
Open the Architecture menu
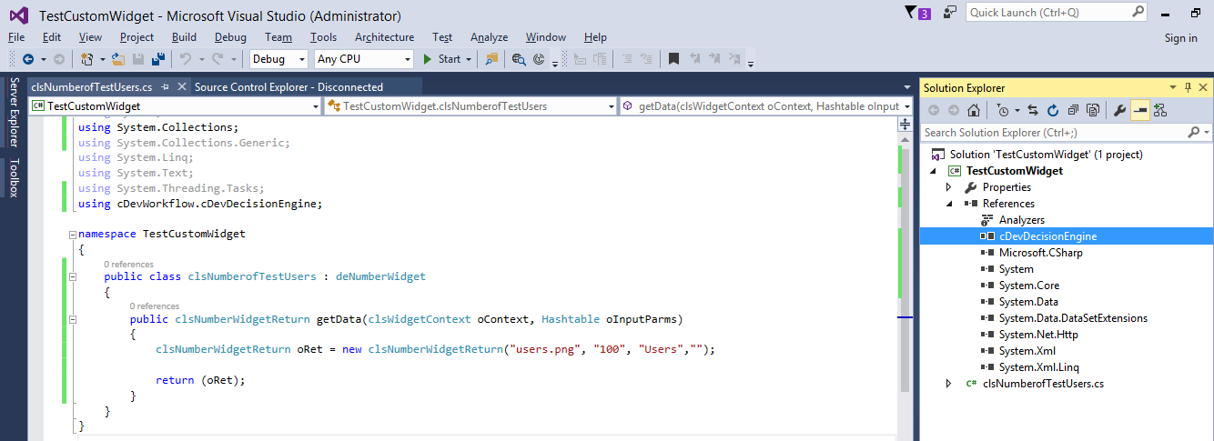(x=384, y=37)
